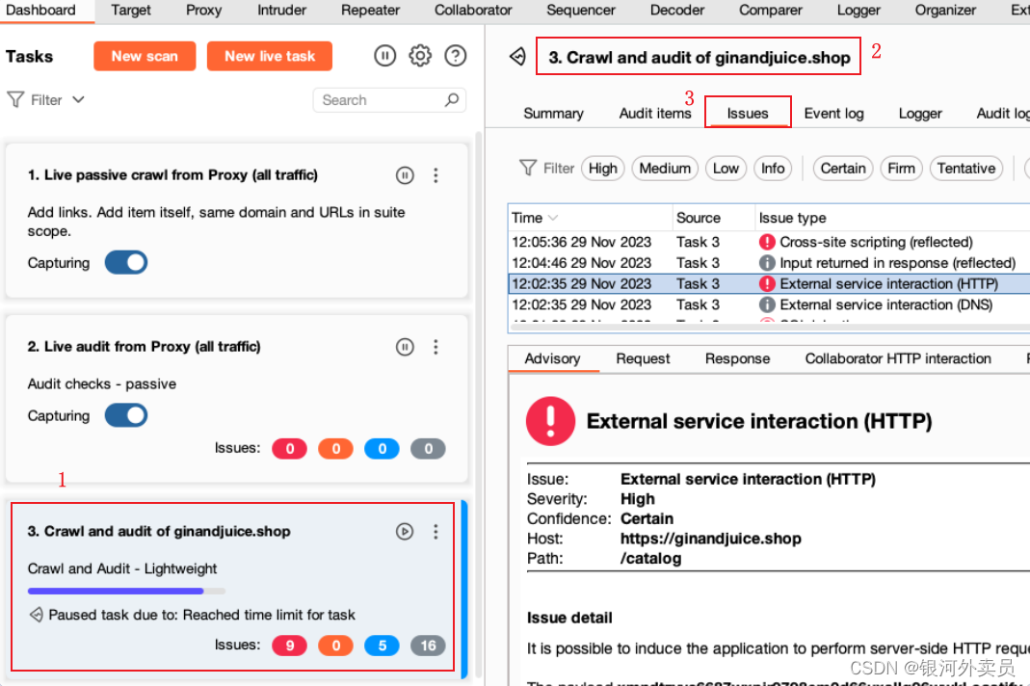Select the External service interaction (DNS) row
Viewport: 1030px width, 686px height.
coord(769,304)
